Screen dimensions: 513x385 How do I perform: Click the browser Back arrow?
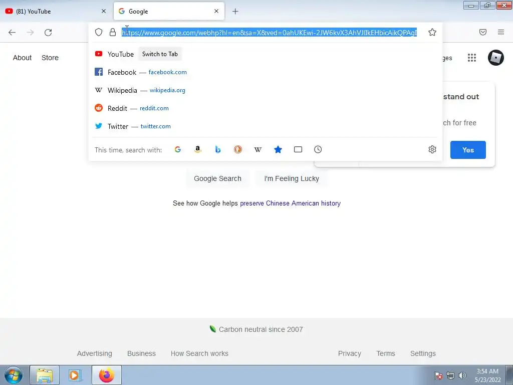click(12, 33)
